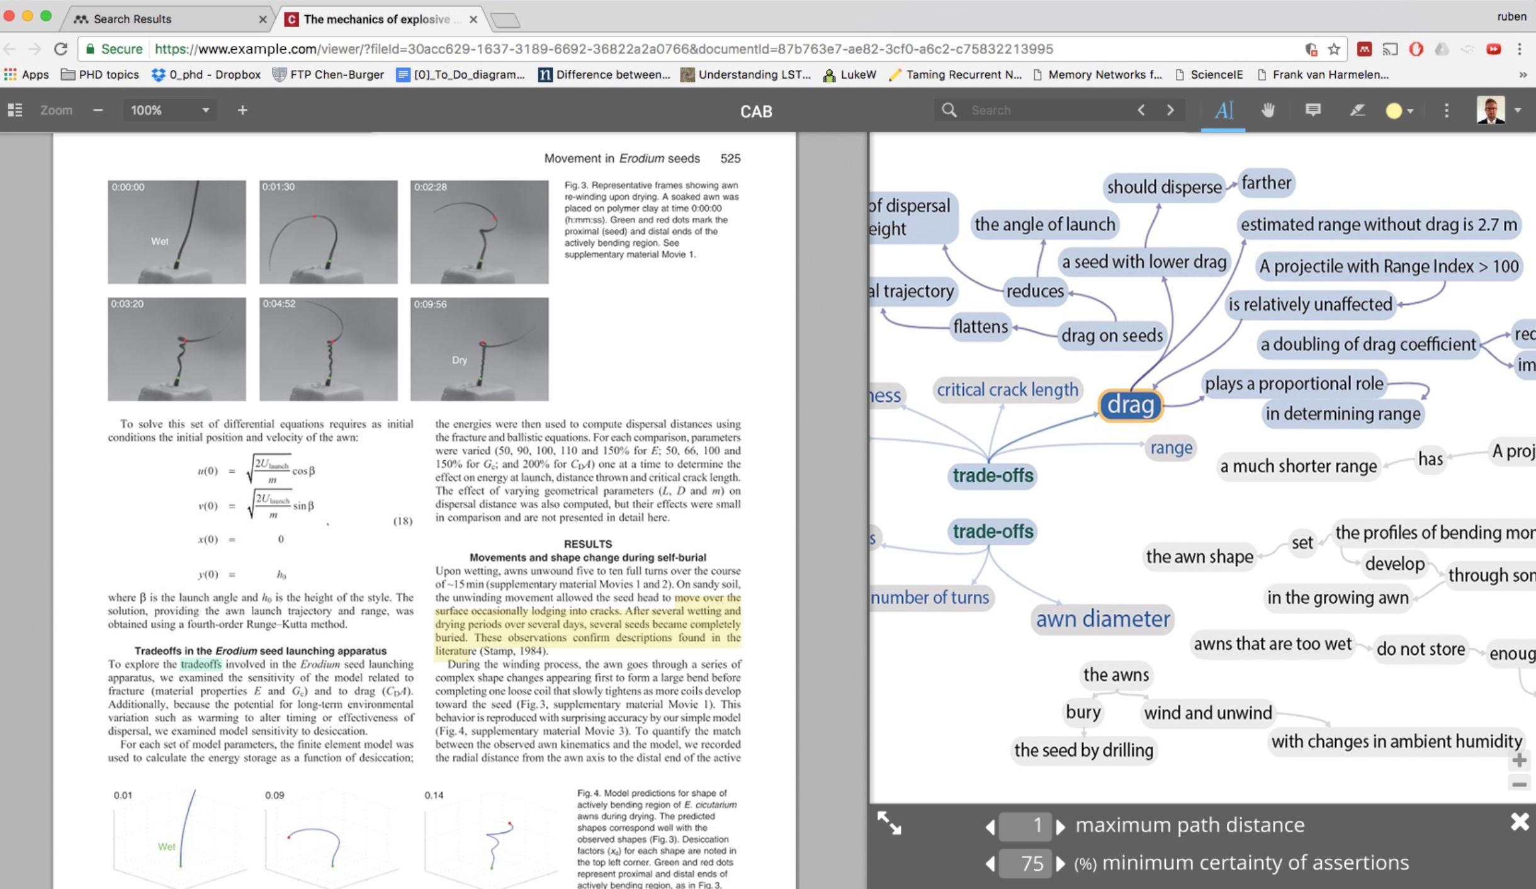Viewport: 1536px width, 889px height.
Task: Decrease maximum path distance
Action: 990,826
